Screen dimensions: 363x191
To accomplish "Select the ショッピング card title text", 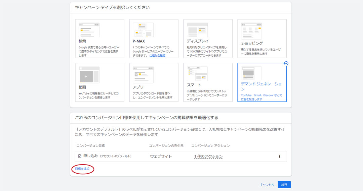I will [252, 43].
